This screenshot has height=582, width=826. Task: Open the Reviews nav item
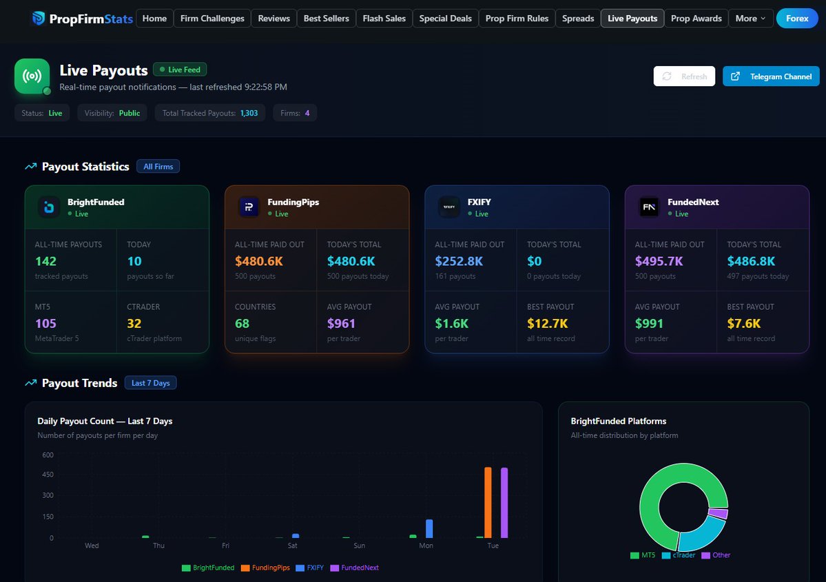[x=274, y=19]
